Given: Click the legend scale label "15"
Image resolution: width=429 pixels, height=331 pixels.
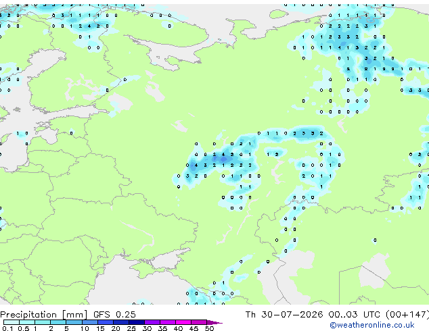Looking at the screenshot, I should tap(100, 328).
